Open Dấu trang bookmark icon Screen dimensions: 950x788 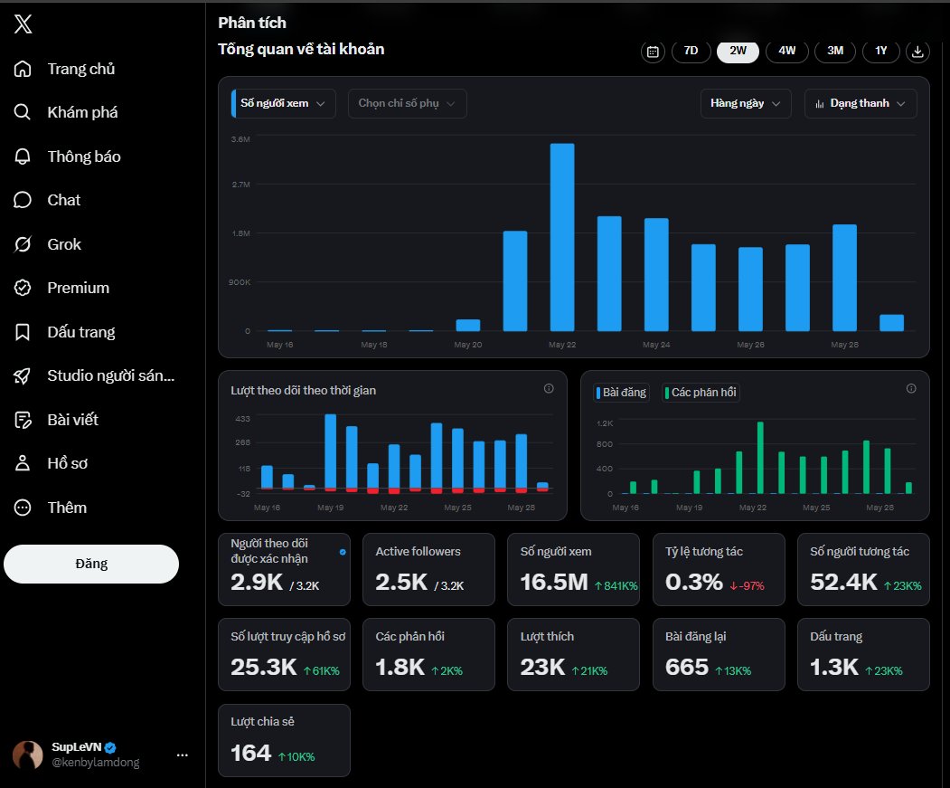click(23, 332)
